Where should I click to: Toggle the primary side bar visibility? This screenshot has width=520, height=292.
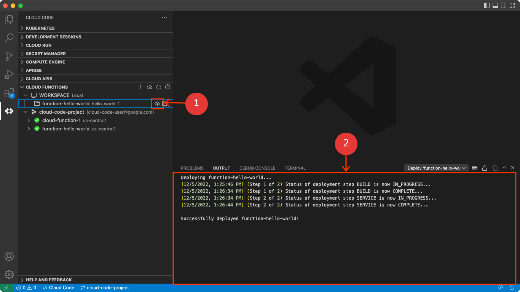click(x=487, y=5)
